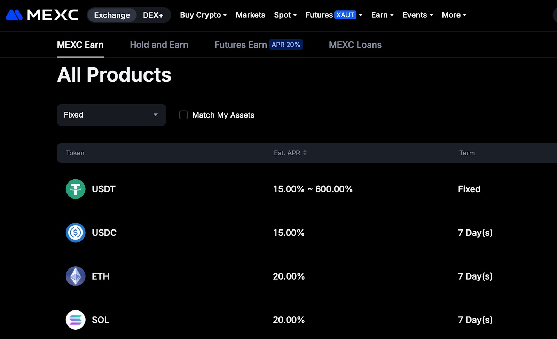The width and height of the screenshot is (557, 339).
Task: Click the APR 20% badge
Action: coord(286,45)
